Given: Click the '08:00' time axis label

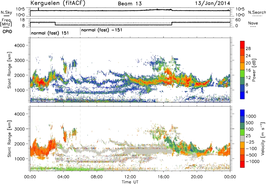Looking at the screenshot, I should (97, 177).
